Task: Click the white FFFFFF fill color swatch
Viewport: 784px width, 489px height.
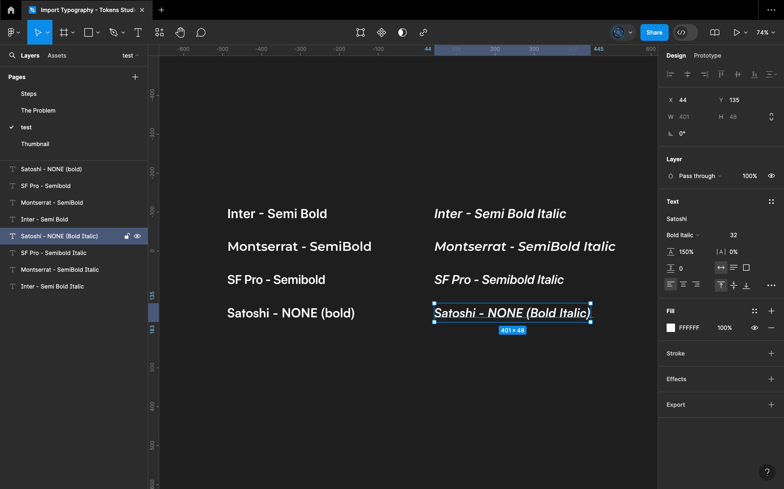Action: (x=671, y=328)
